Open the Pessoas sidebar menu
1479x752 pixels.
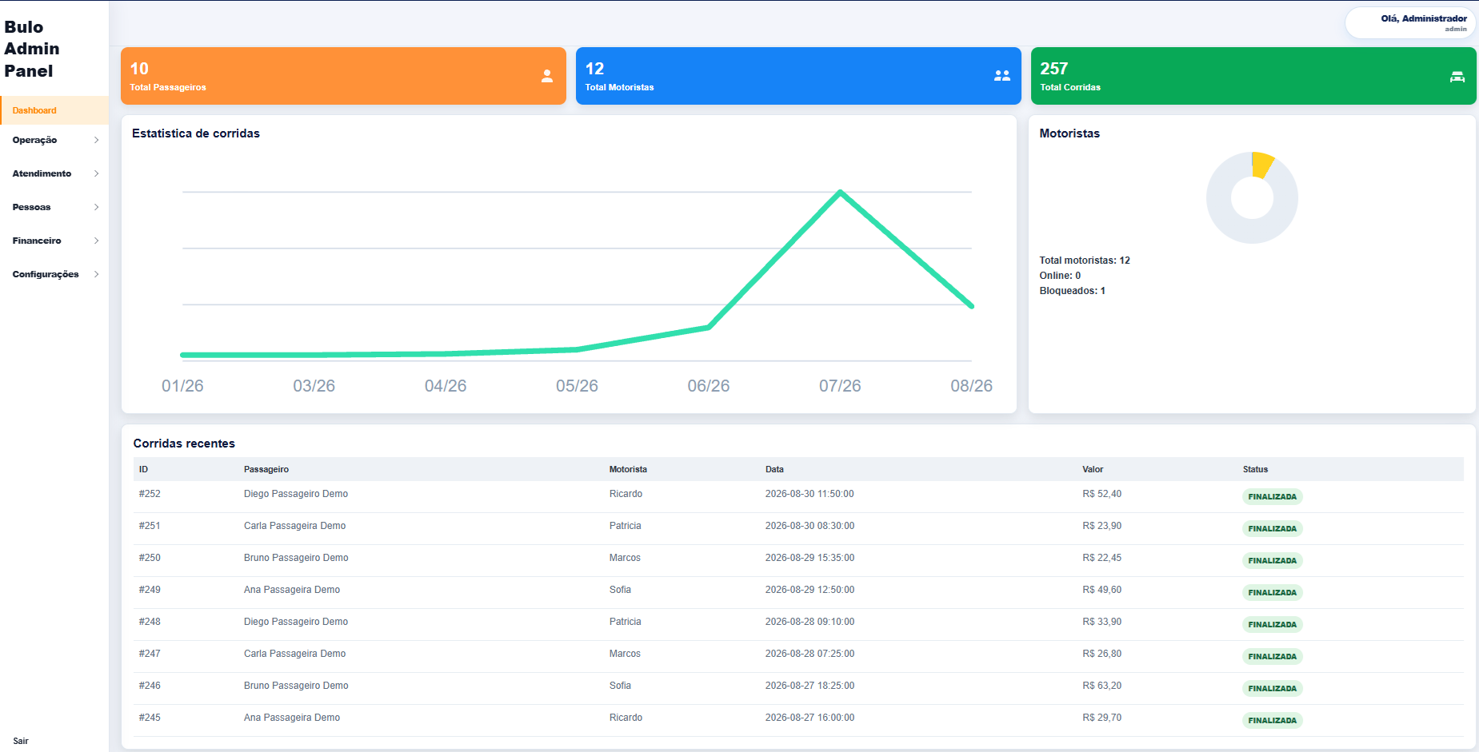pos(54,207)
